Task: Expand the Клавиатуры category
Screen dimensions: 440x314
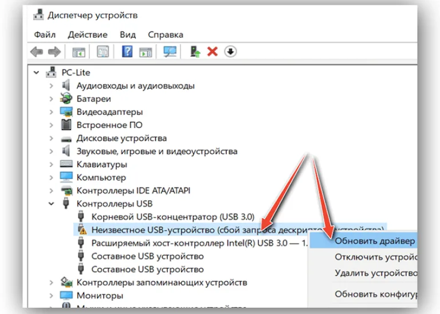Action: [x=51, y=164]
